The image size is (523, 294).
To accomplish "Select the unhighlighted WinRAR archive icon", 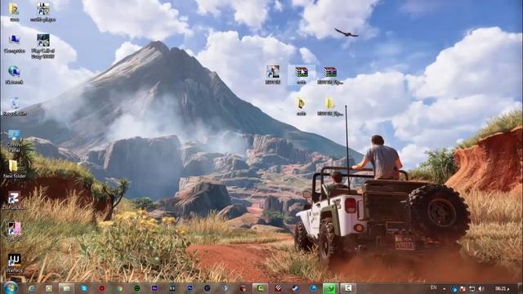I will [x=330, y=75].
